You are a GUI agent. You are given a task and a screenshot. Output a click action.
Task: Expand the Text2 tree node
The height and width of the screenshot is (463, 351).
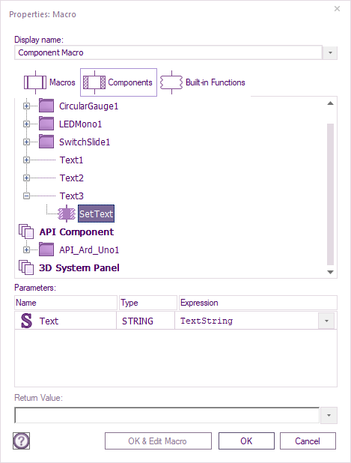click(26, 178)
